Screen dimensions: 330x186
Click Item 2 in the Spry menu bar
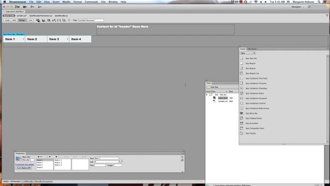[36, 39]
